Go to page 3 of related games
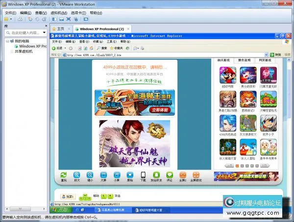The height and width of the screenshot is (222, 294). [x=247, y=166]
